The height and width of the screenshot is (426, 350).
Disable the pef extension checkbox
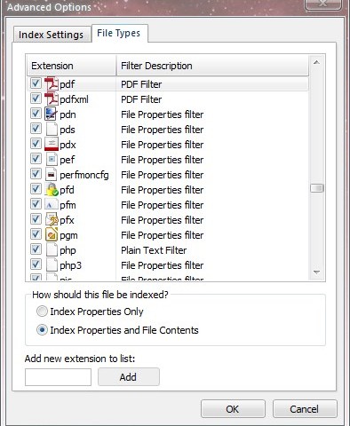tap(36, 159)
